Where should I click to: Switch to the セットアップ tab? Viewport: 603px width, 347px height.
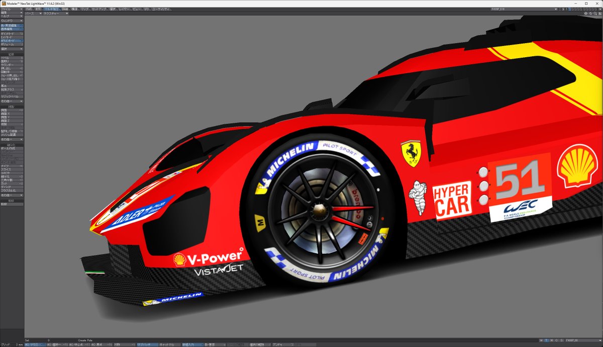98,9
